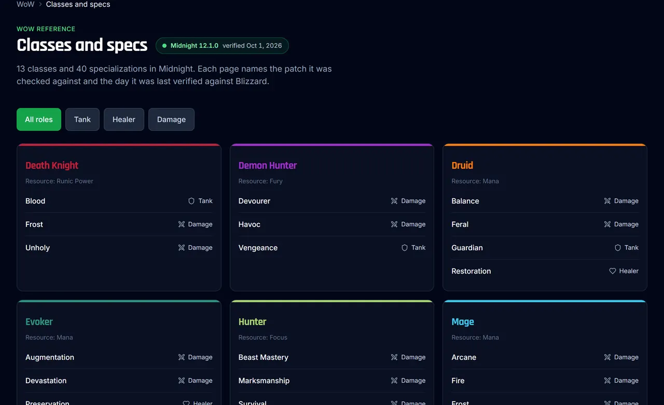Open the Druid class heading
Screen dimensions: 664x405
(x=462, y=166)
